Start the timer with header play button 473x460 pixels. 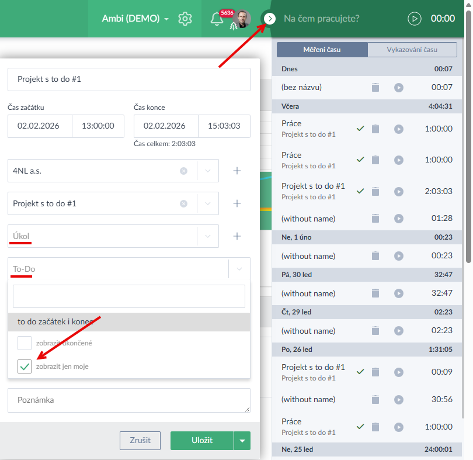(414, 19)
